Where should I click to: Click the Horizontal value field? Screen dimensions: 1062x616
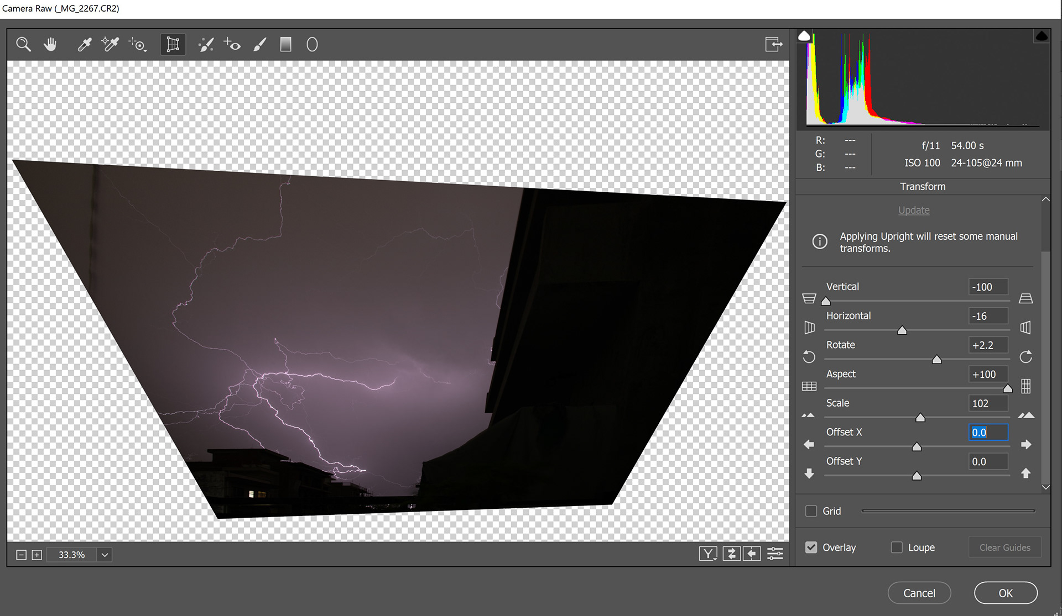coord(988,316)
